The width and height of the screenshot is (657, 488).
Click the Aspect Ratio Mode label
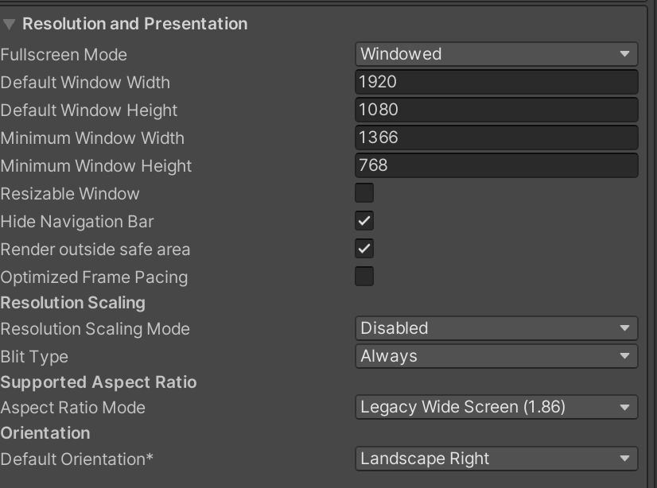click(x=73, y=408)
